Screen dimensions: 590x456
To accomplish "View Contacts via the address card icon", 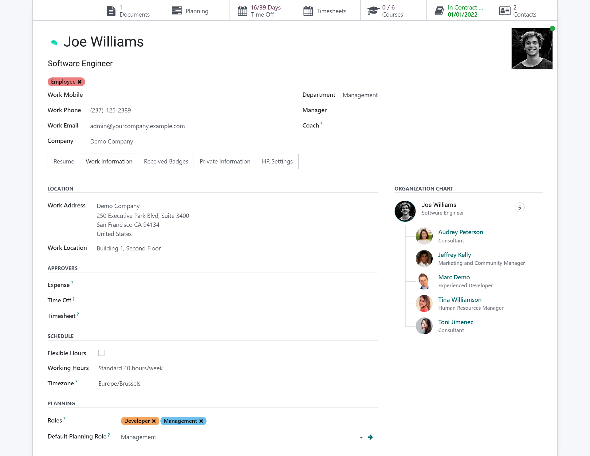I will 503,10.
